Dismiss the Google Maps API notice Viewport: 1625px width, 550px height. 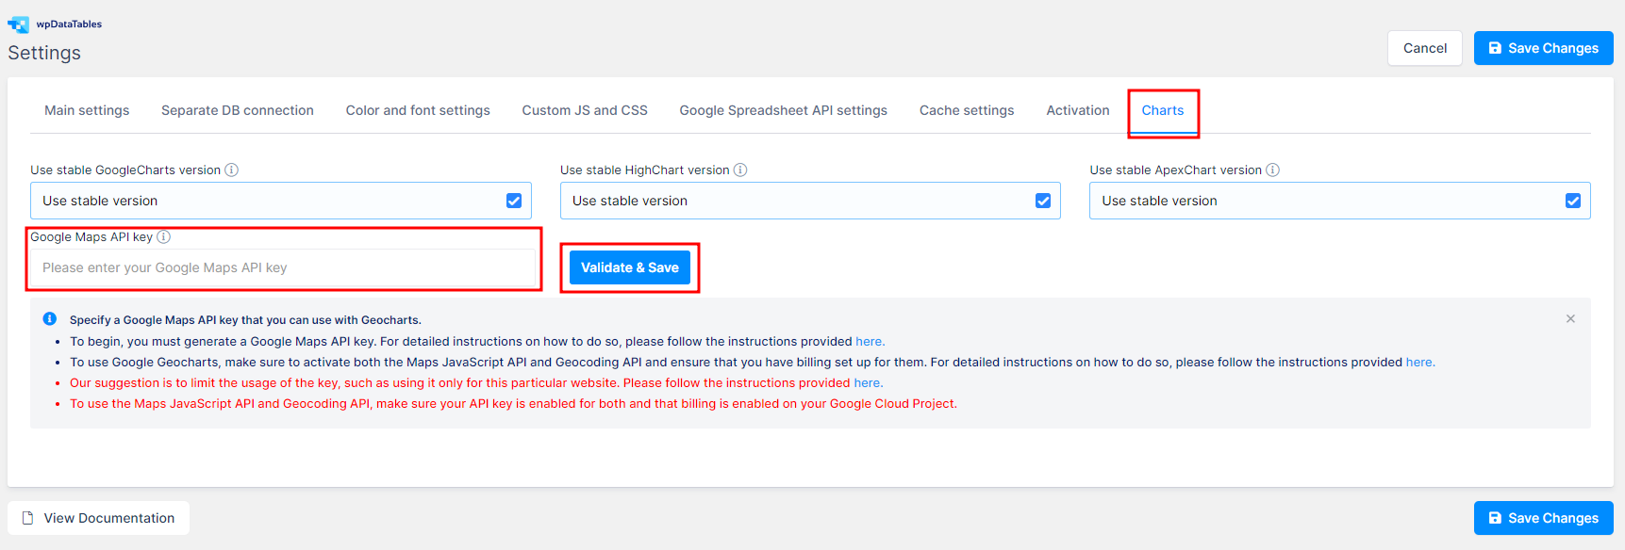coord(1570,319)
